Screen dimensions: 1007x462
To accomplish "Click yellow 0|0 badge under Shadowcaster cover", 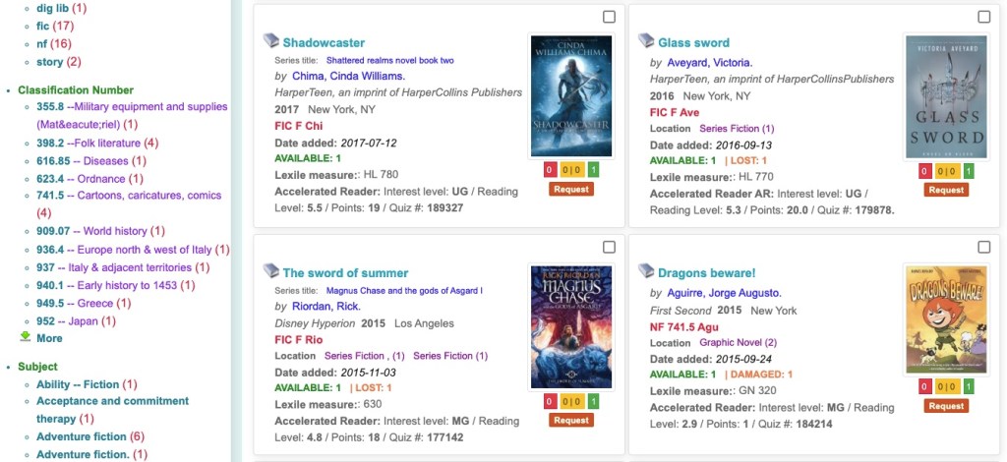I will click(571, 171).
